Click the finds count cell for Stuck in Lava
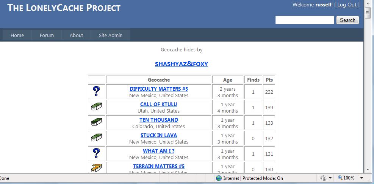Image resolution: width=374 pixels, height=184 pixels. coord(253,138)
